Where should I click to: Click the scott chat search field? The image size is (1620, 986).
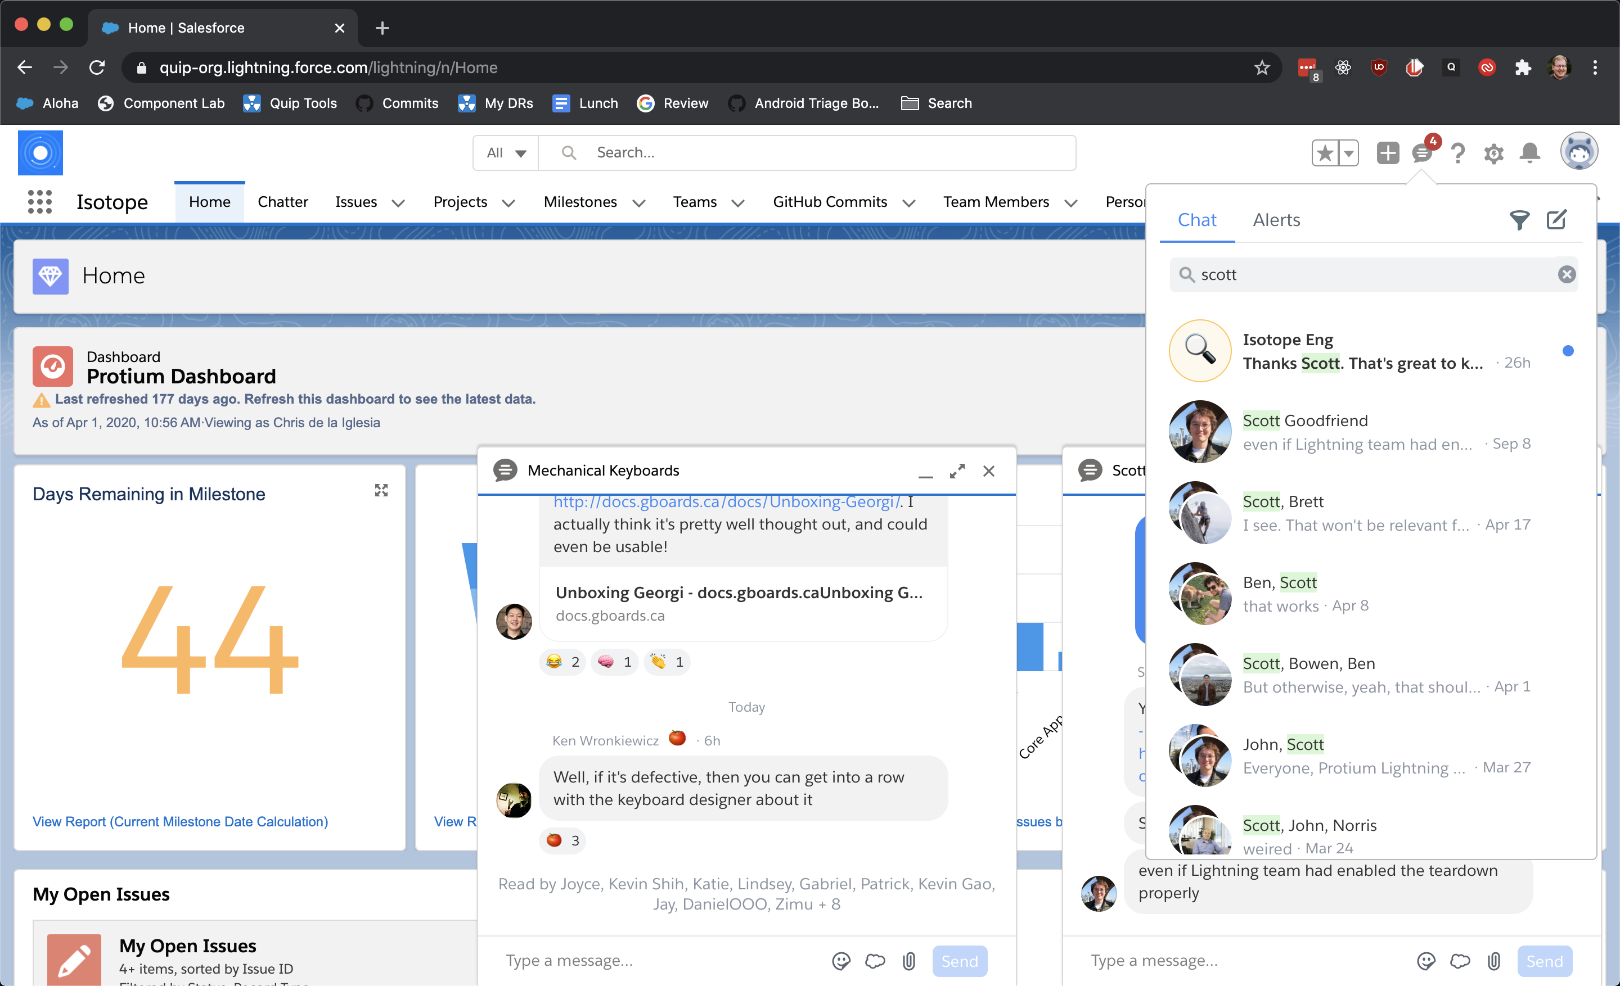pyautogui.click(x=1374, y=274)
